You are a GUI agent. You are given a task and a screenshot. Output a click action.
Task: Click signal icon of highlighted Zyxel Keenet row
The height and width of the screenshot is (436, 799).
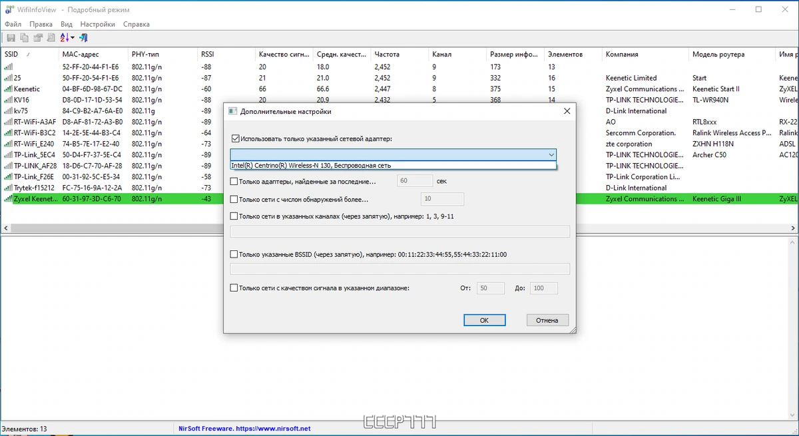pyautogui.click(x=9, y=198)
